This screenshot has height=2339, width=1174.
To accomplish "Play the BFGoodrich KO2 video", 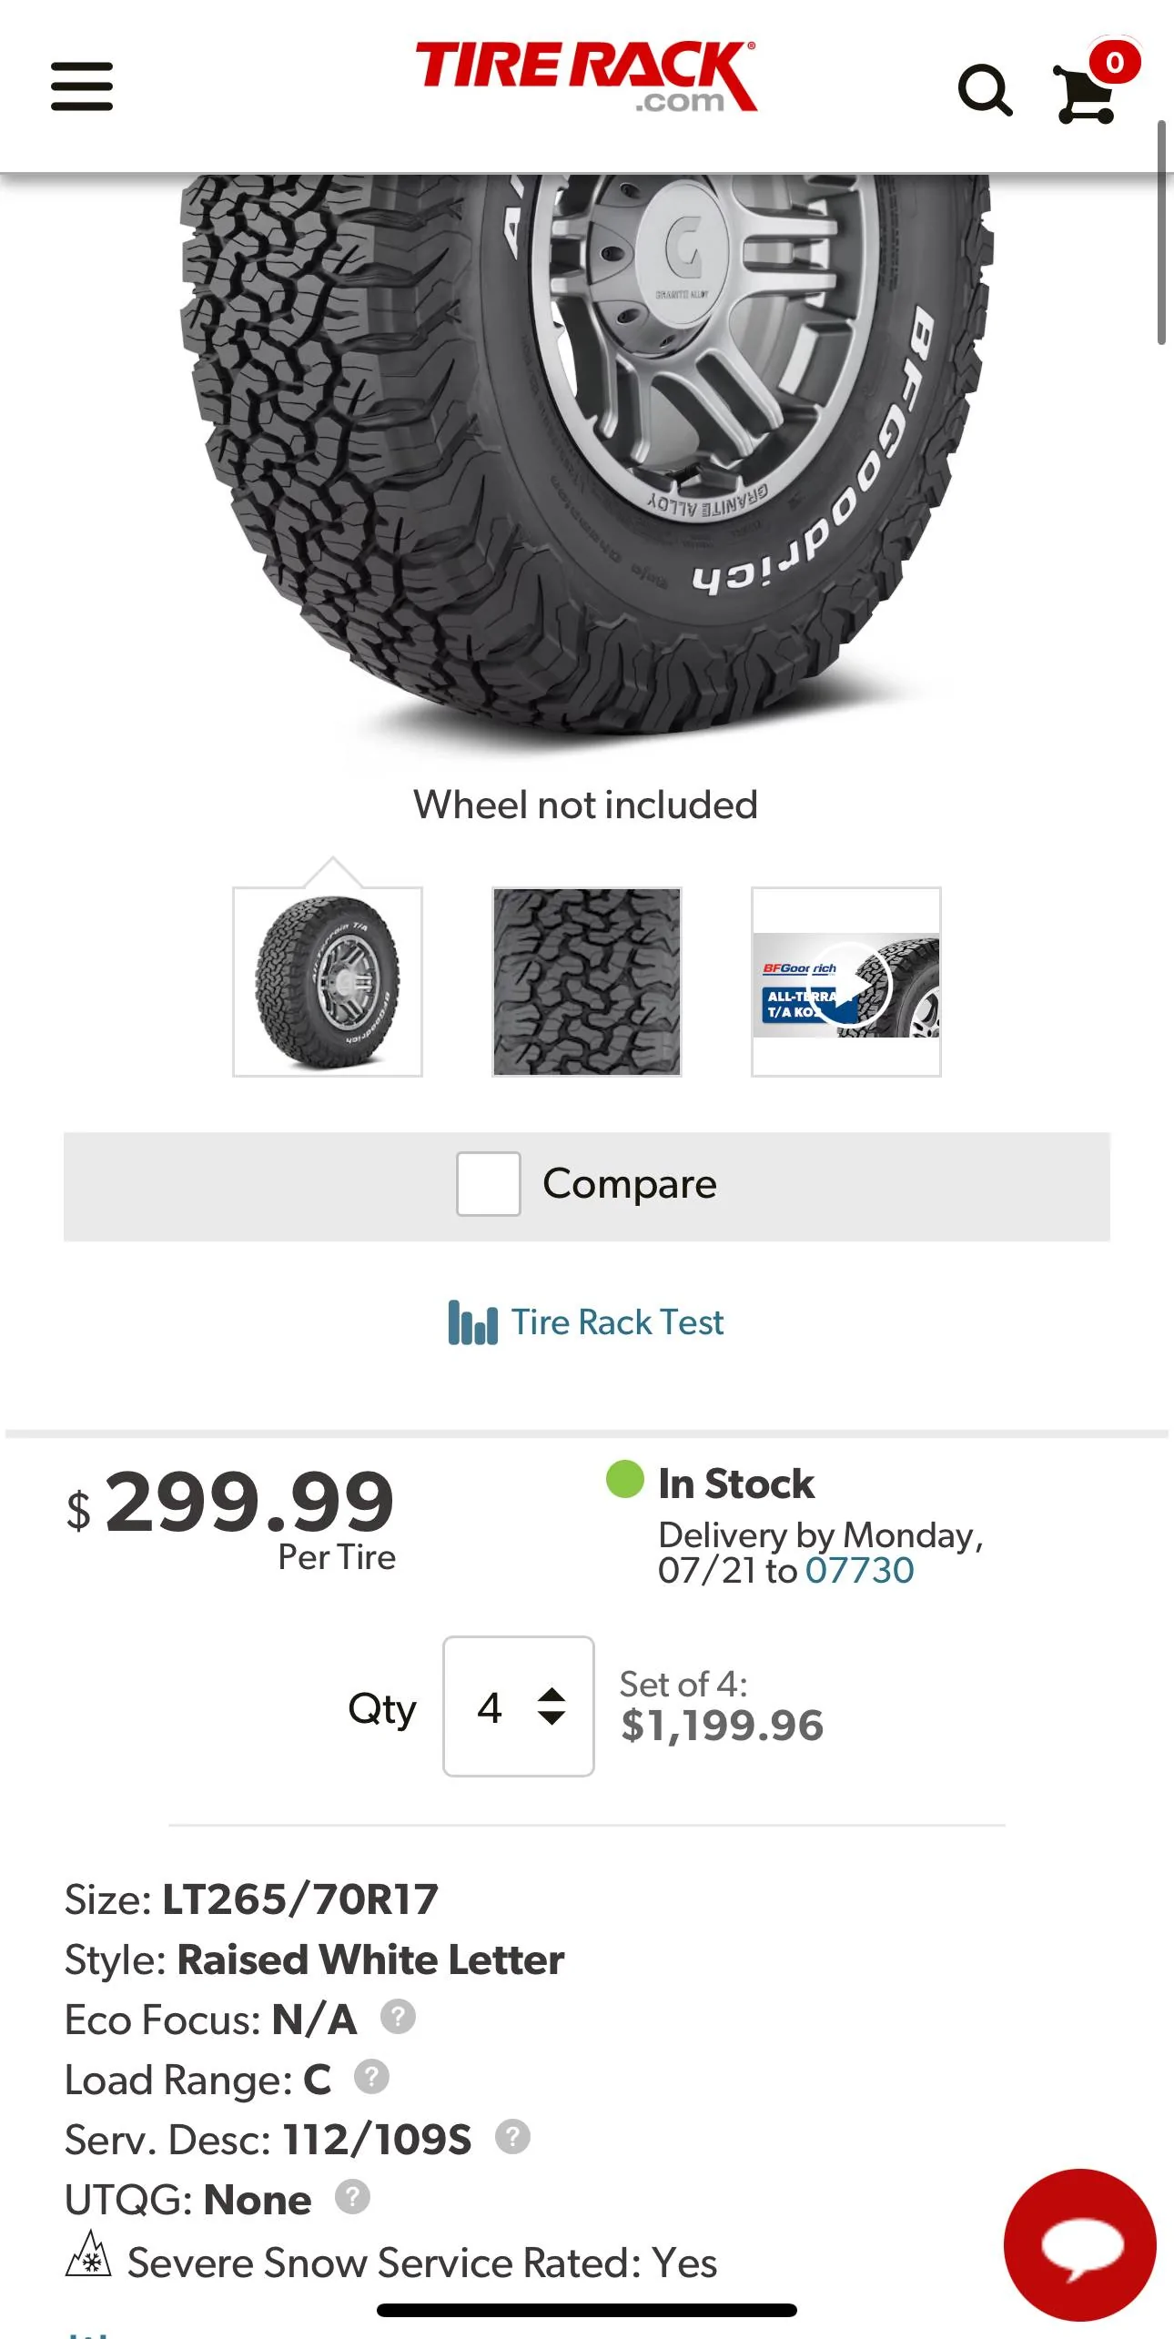I will (x=846, y=982).
